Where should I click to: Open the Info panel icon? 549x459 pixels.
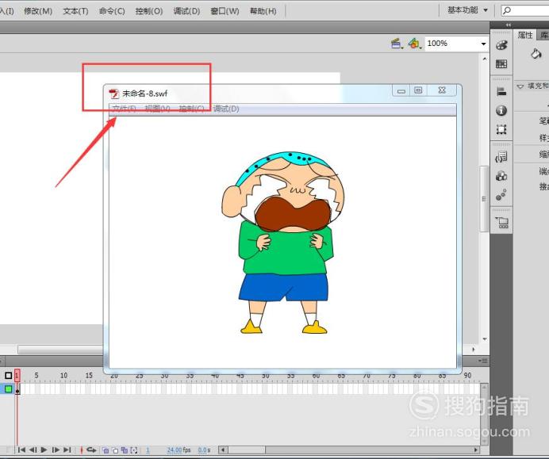click(x=501, y=110)
